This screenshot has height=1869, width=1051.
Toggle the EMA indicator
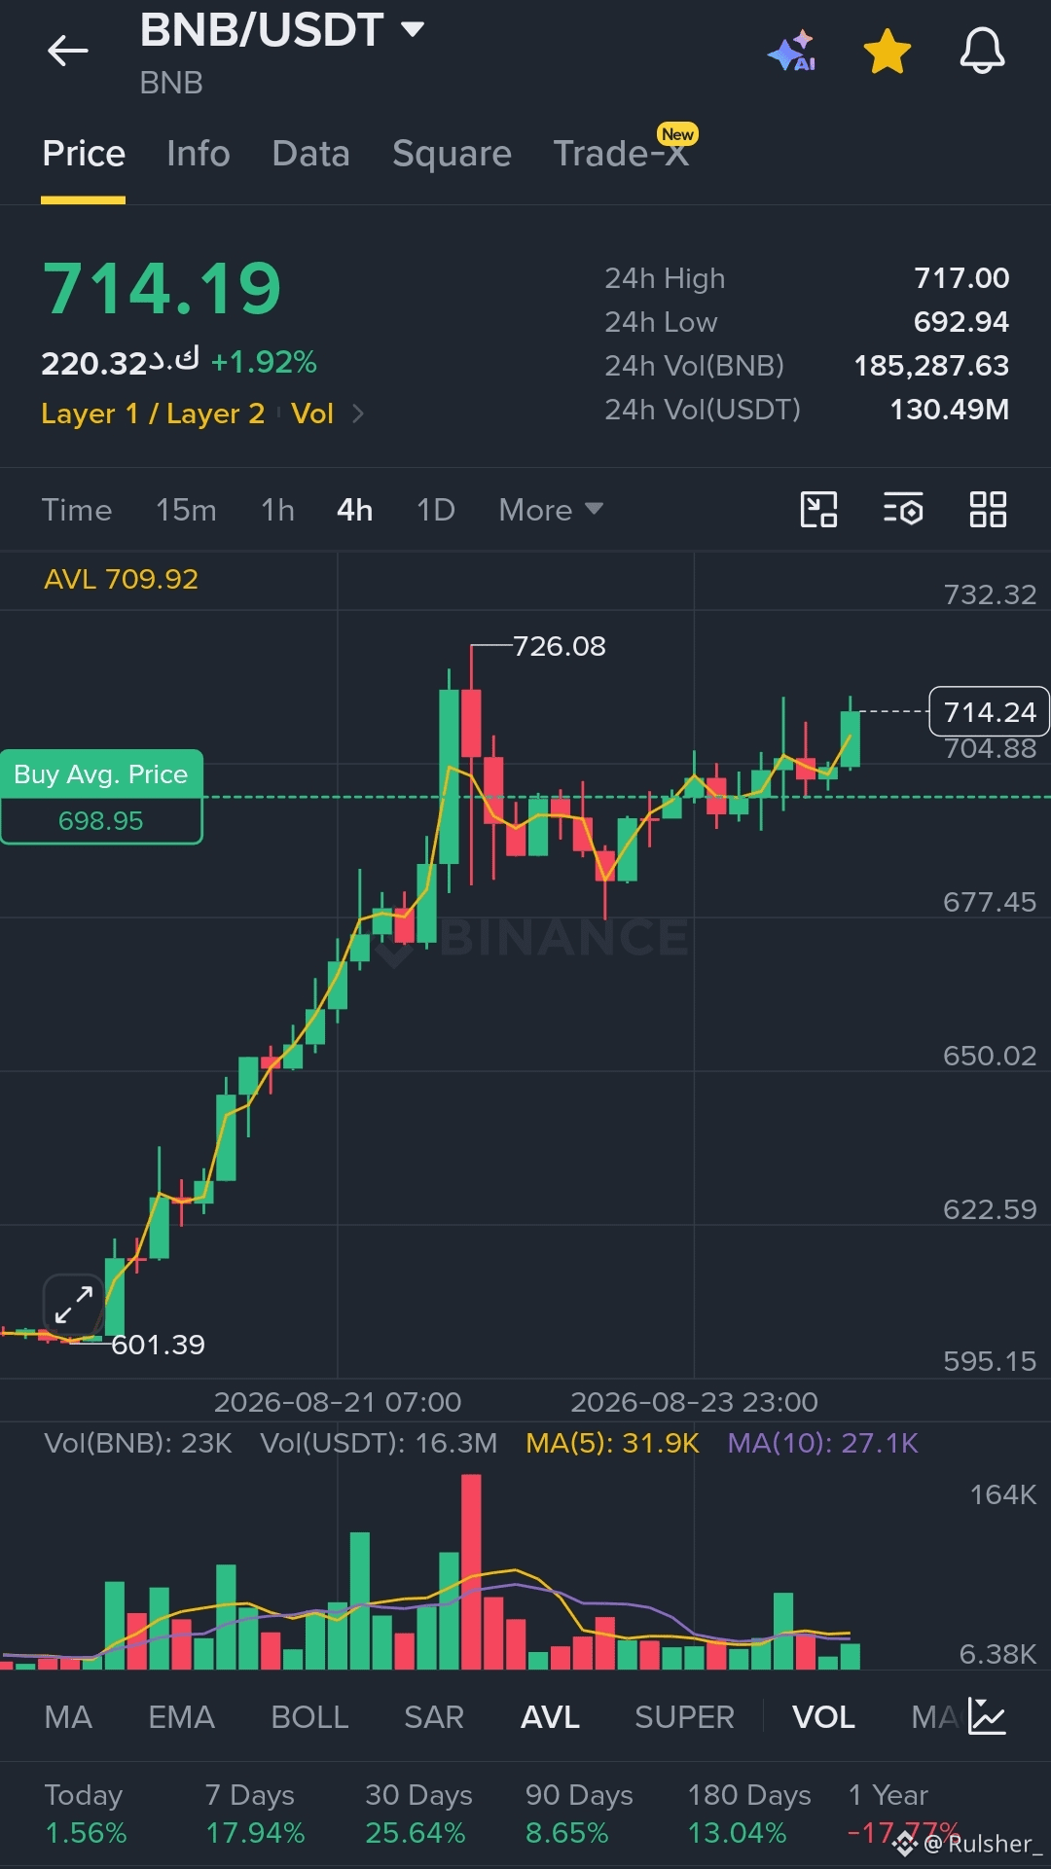pos(181,1717)
